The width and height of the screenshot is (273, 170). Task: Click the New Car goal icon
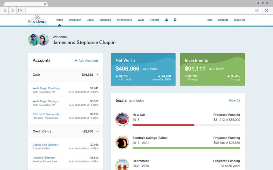122,119
